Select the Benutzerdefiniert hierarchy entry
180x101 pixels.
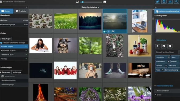(167, 91)
